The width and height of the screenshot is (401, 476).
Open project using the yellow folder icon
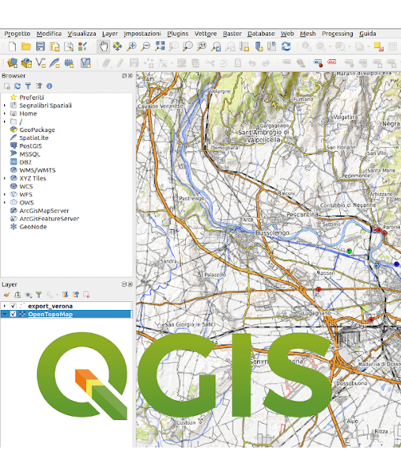pos(26,47)
